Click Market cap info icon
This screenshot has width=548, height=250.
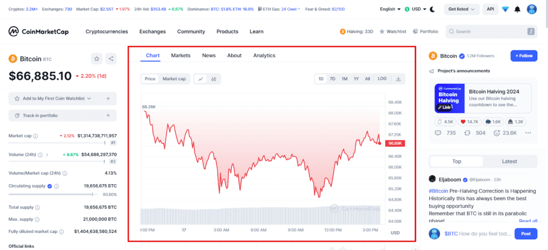35,136
